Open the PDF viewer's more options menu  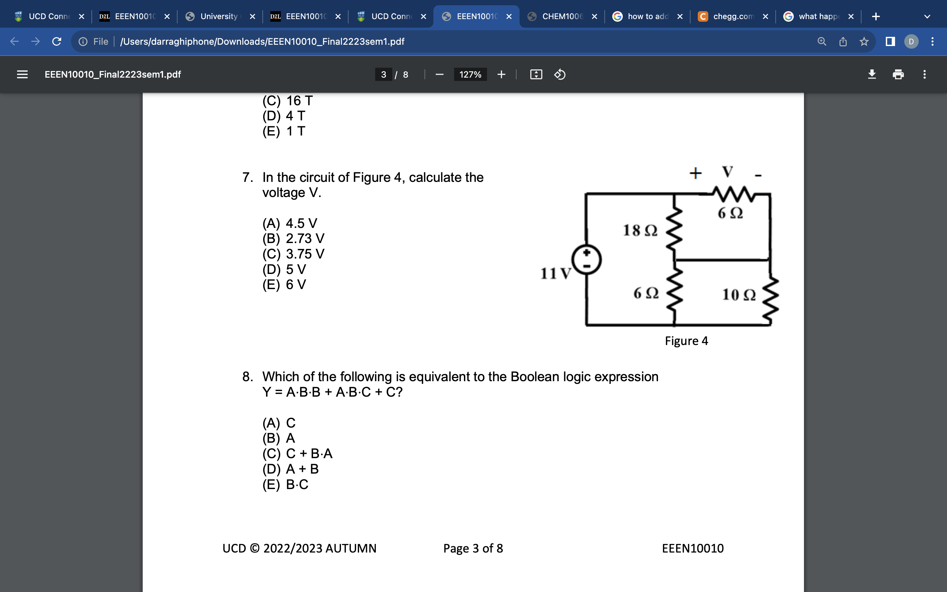coord(924,74)
